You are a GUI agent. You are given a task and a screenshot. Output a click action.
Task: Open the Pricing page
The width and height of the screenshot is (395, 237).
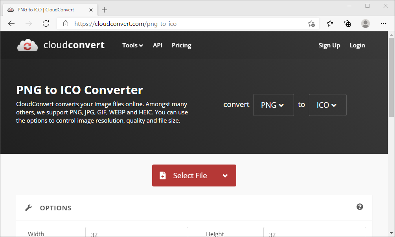point(181,45)
